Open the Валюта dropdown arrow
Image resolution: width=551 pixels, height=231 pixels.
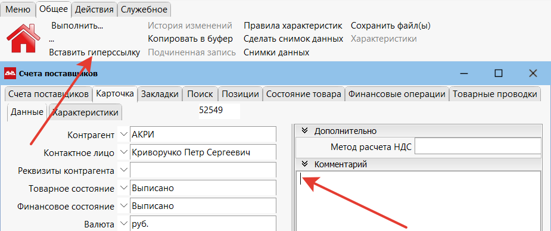pyautogui.click(x=123, y=224)
